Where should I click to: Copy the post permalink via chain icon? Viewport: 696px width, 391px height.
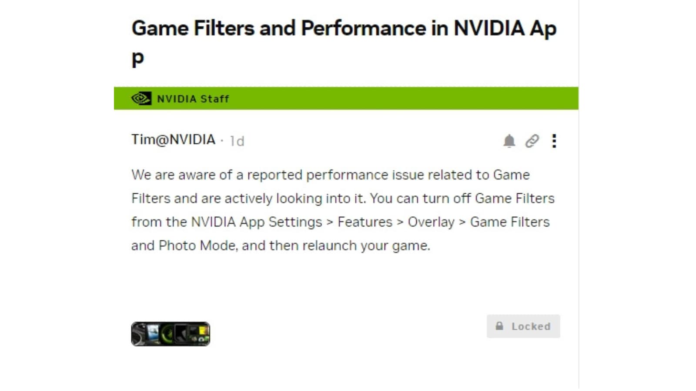[532, 141]
